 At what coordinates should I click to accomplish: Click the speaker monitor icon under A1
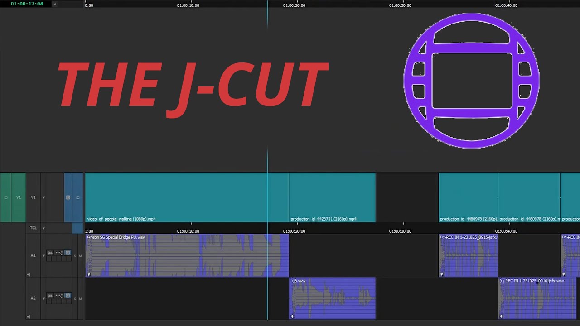point(29,274)
